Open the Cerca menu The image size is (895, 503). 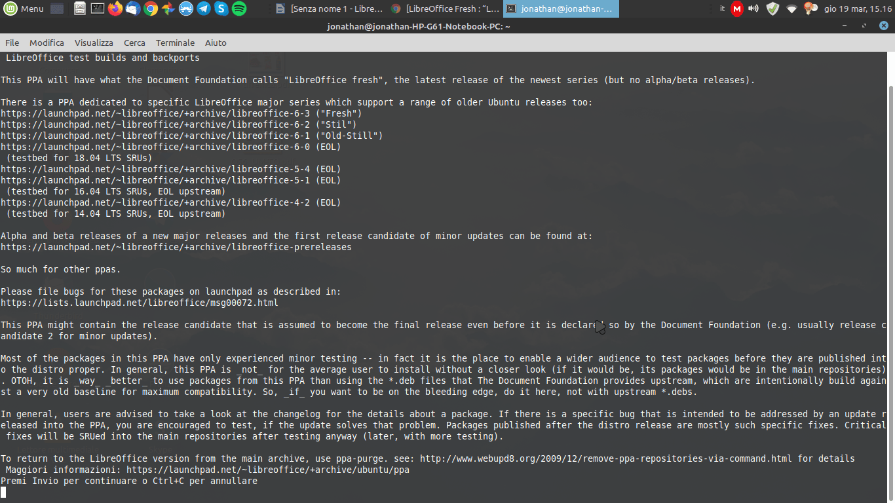tap(134, 43)
